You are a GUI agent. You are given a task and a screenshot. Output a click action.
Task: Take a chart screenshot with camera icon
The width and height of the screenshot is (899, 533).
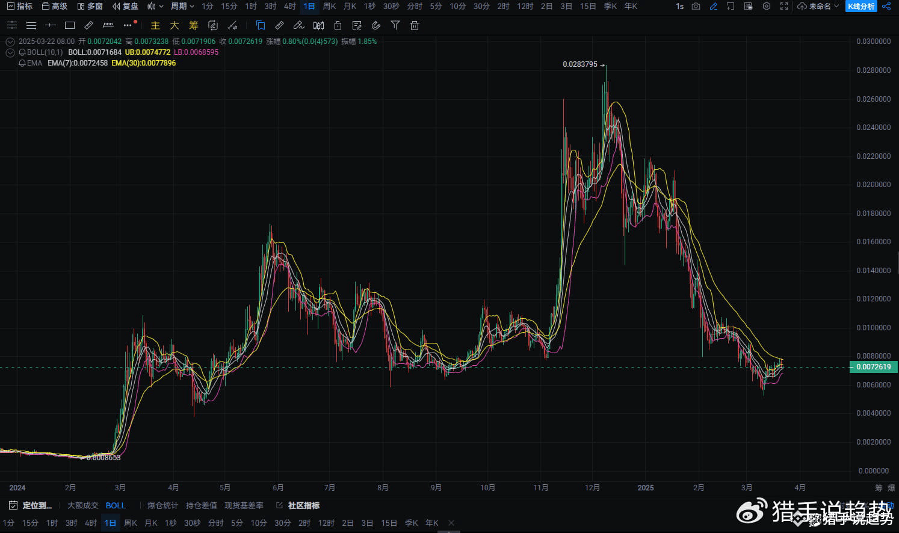point(696,6)
